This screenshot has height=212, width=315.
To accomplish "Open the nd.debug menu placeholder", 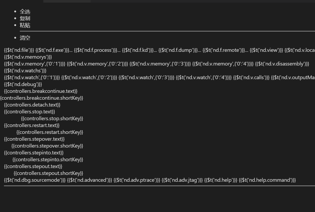I will [x=23, y=84].
